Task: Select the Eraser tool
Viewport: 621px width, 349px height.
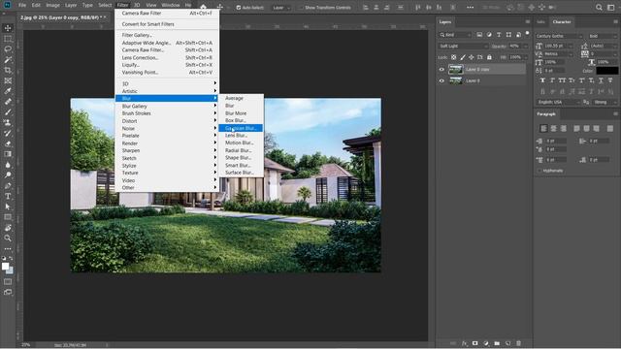Action: pos(8,143)
